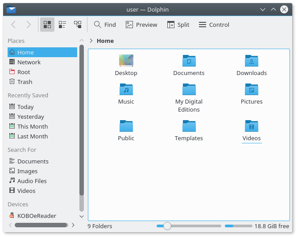Select Network in Places panel
298x238 pixels.
[29, 62]
